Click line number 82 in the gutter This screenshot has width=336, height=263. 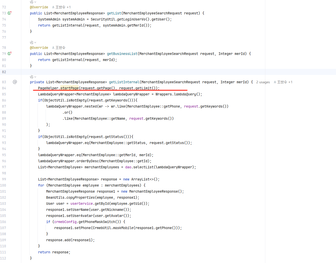click(x=4, y=72)
